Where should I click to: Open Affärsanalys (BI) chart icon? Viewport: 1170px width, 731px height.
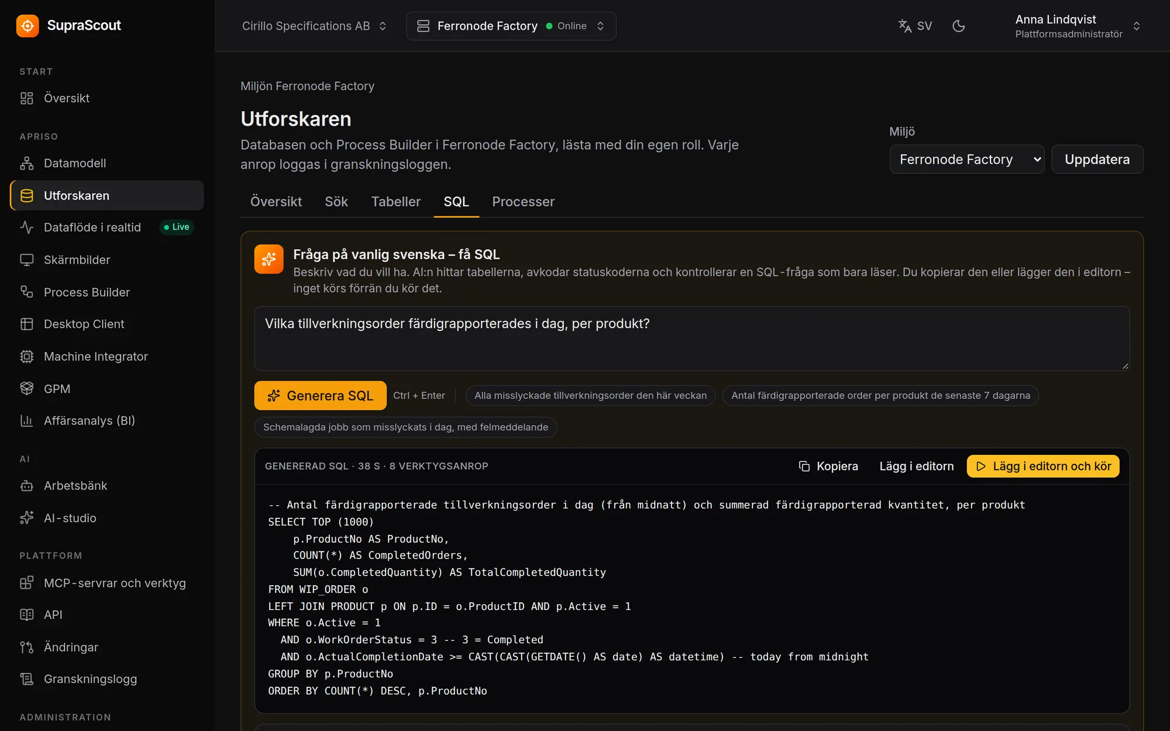pyautogui.click(x=27, y=420)
